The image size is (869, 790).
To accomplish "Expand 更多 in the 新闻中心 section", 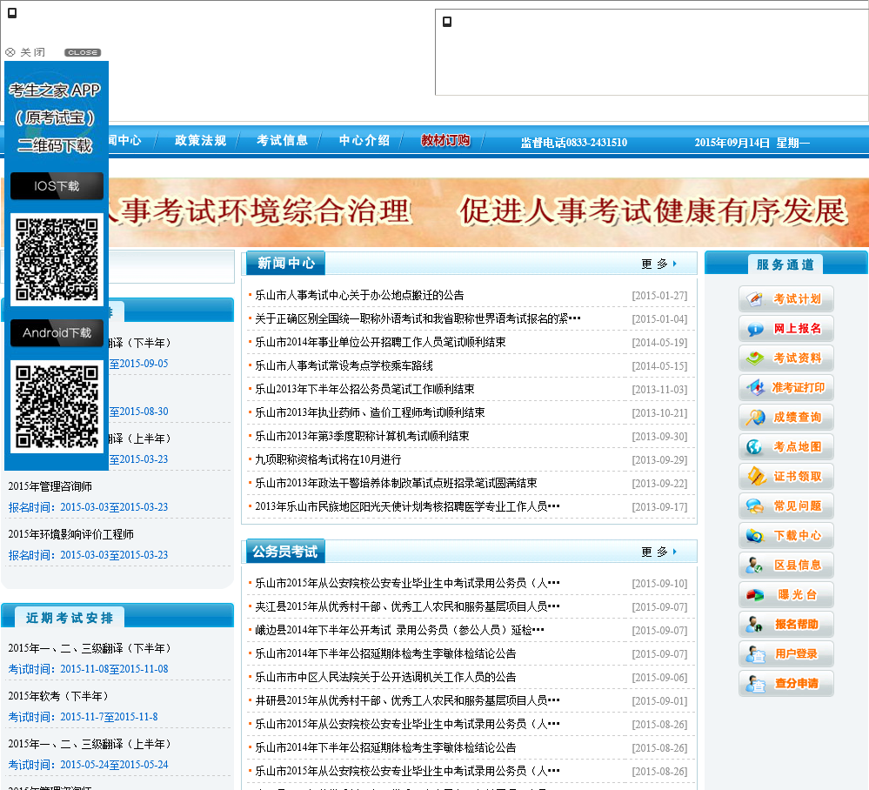I will [x=658, y=264].
